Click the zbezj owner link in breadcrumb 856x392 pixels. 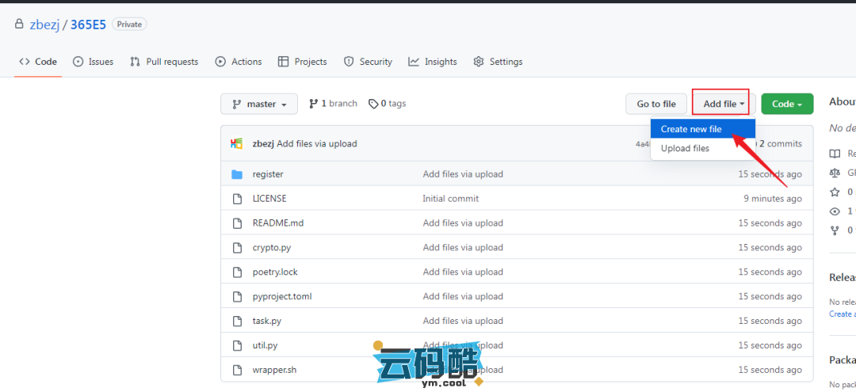pyautogui.click(x=44, y=25)
